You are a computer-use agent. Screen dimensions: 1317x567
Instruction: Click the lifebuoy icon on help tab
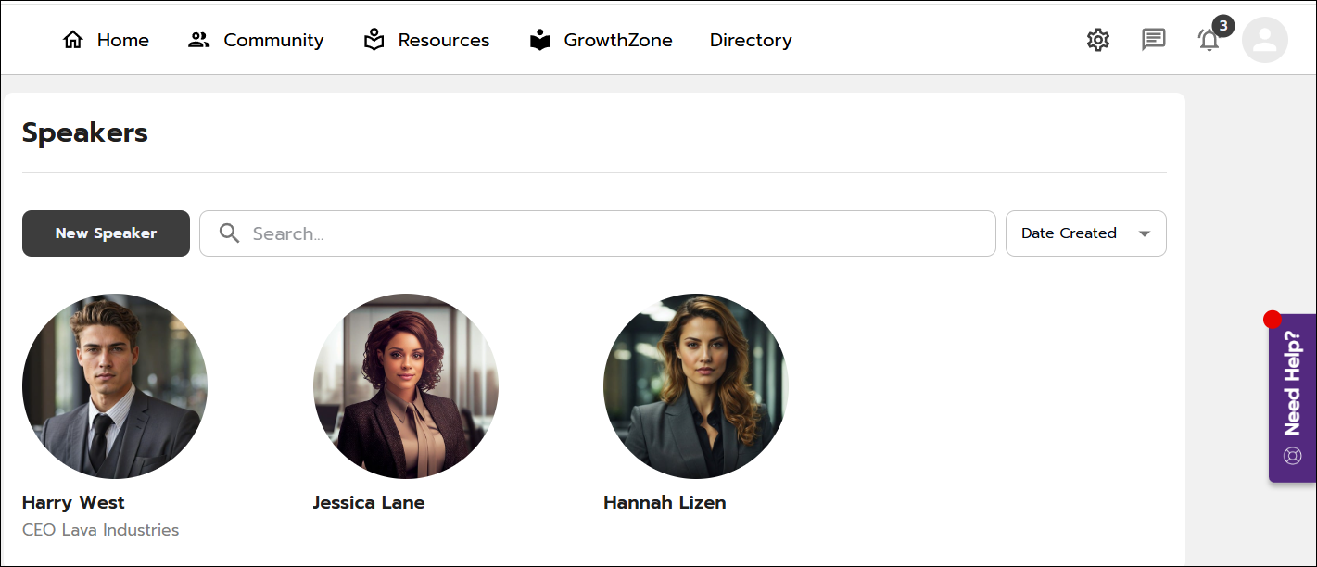(x=1293, y=456)
